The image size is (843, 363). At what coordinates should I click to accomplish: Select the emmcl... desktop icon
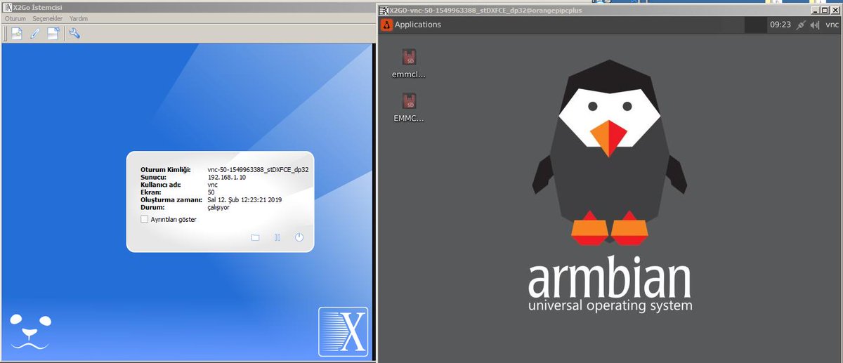point(409,63)
